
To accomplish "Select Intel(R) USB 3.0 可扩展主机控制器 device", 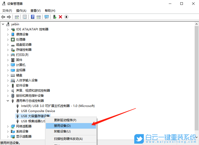I will [x=58, y=106].
